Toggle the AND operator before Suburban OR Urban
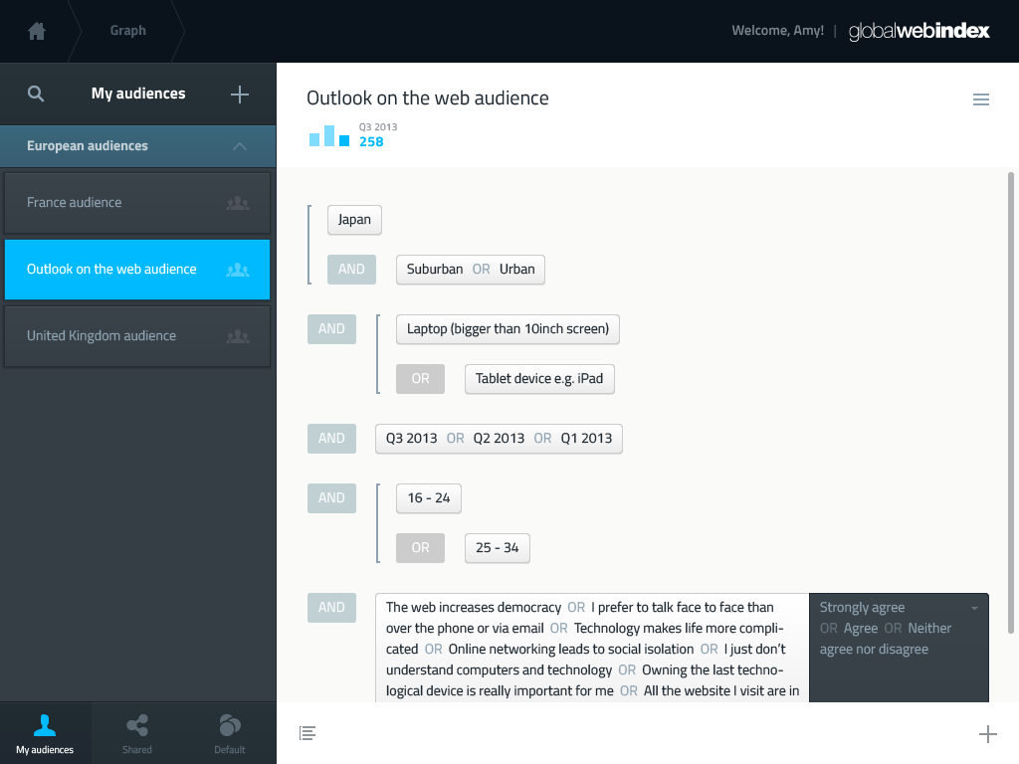This screenshot has width=1019, height=764. [x=351, y=270]
